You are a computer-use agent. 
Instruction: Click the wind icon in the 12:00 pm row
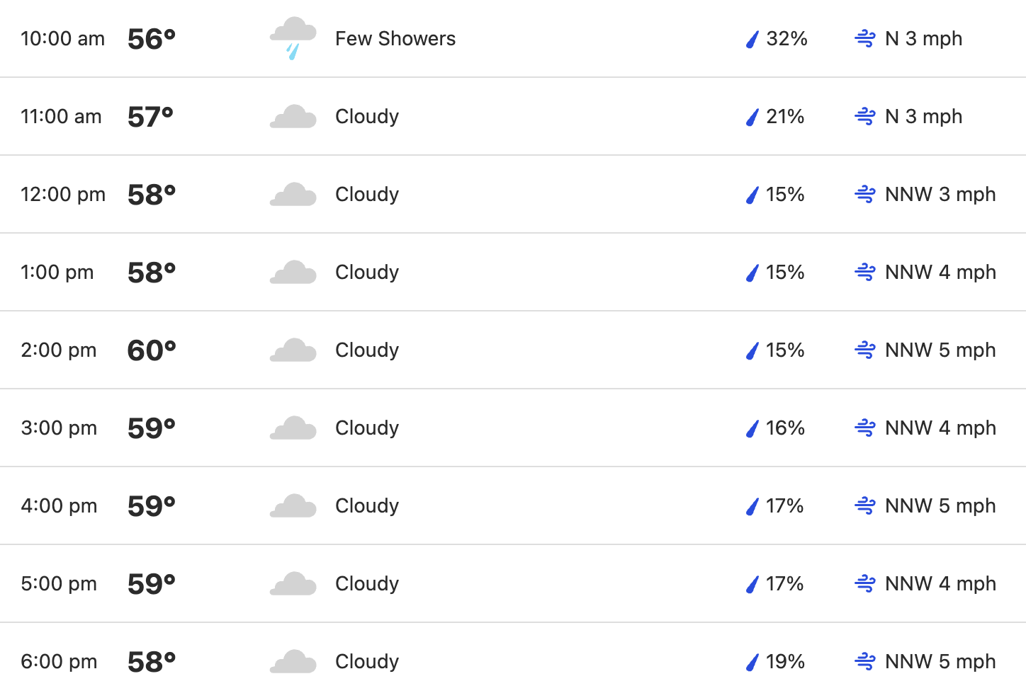pos(865,194)
